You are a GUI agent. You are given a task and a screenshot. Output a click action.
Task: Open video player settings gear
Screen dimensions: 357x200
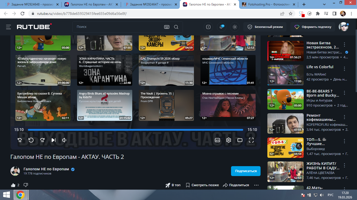229,140
